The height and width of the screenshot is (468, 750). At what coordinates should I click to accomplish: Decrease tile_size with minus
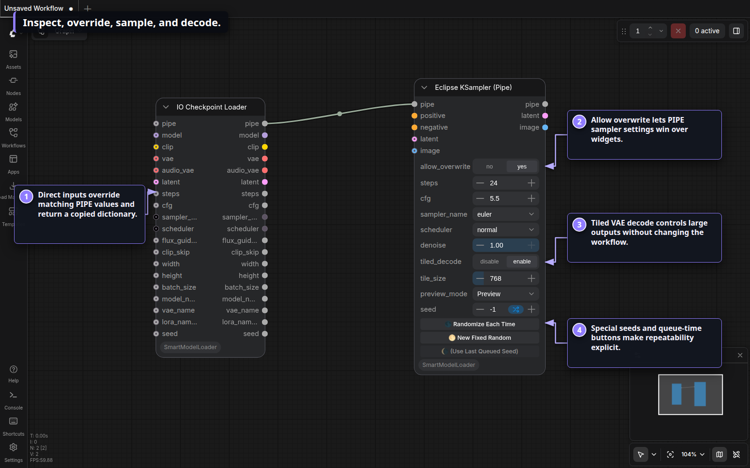click(480, 278)
